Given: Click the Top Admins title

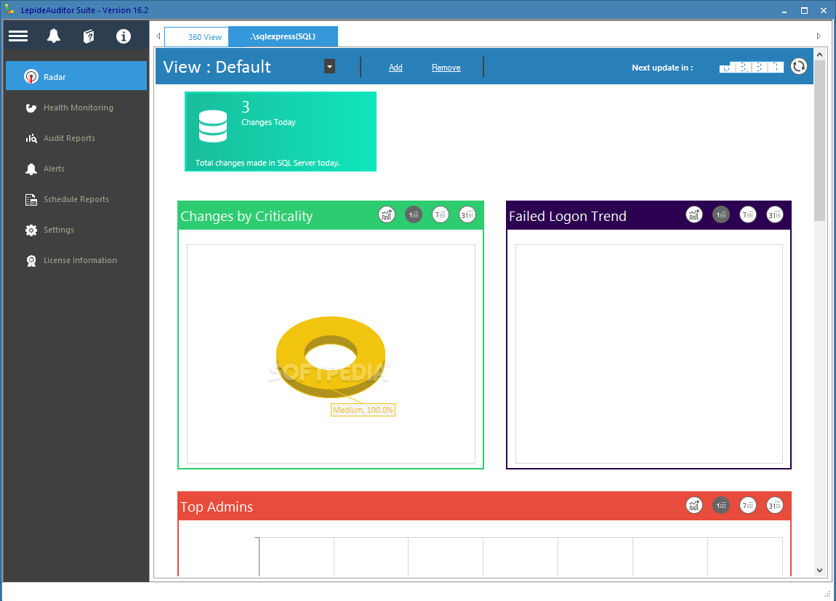Looking at the screenshot, I should (x=217, y=507).
